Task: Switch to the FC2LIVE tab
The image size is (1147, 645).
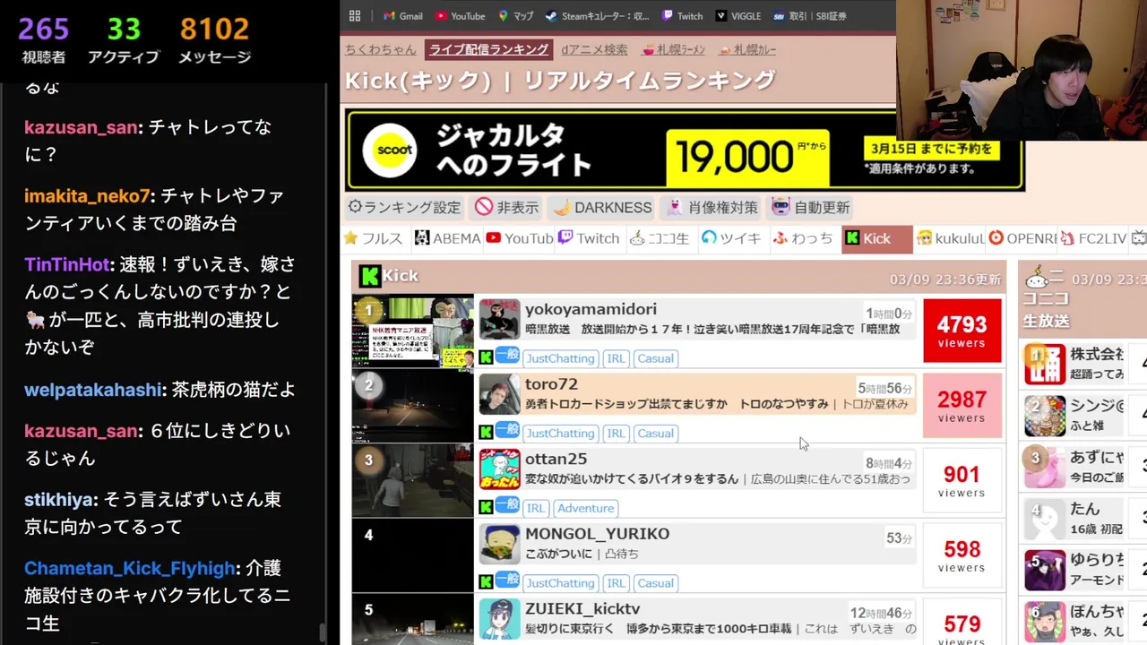Action: (1093, 238)
